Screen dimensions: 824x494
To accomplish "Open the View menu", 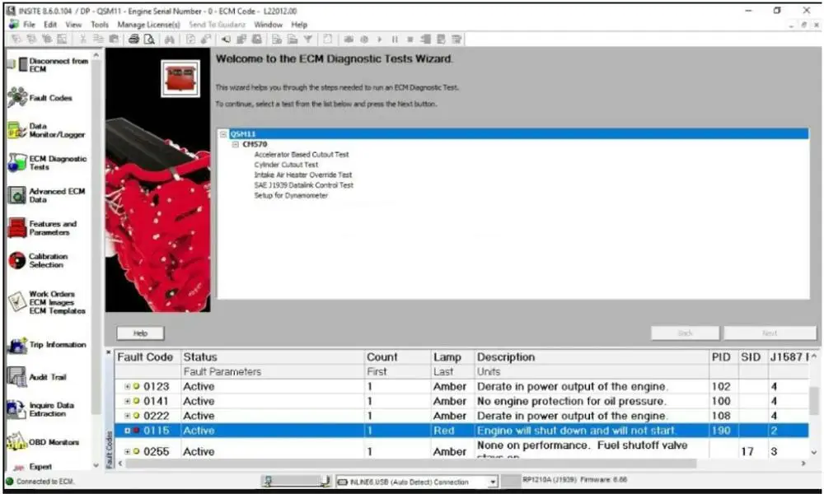I will 73,25.
